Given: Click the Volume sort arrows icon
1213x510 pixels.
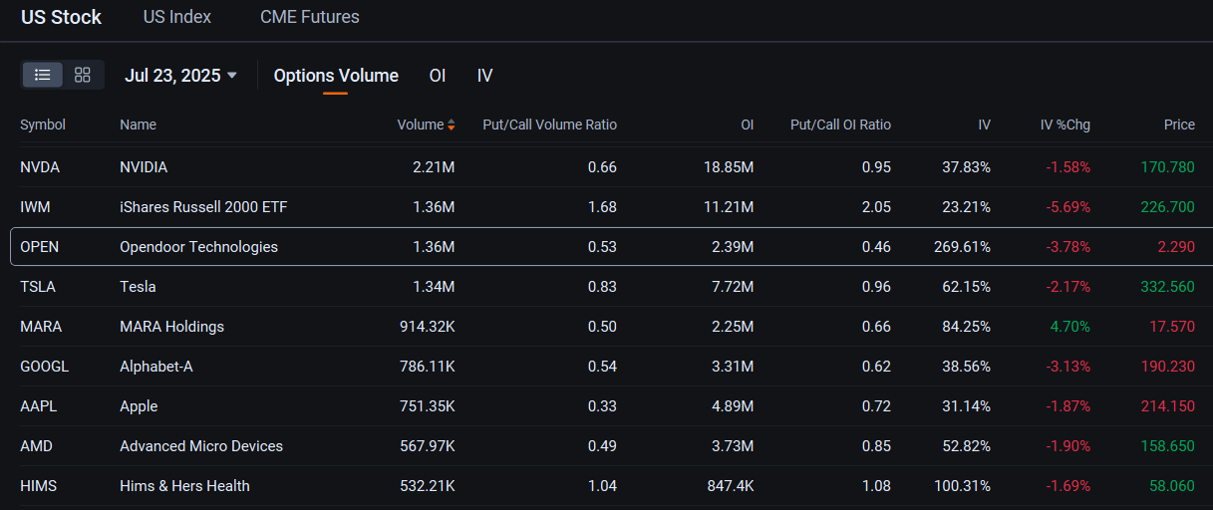Looking at the screenshot, I should (452, 126).
